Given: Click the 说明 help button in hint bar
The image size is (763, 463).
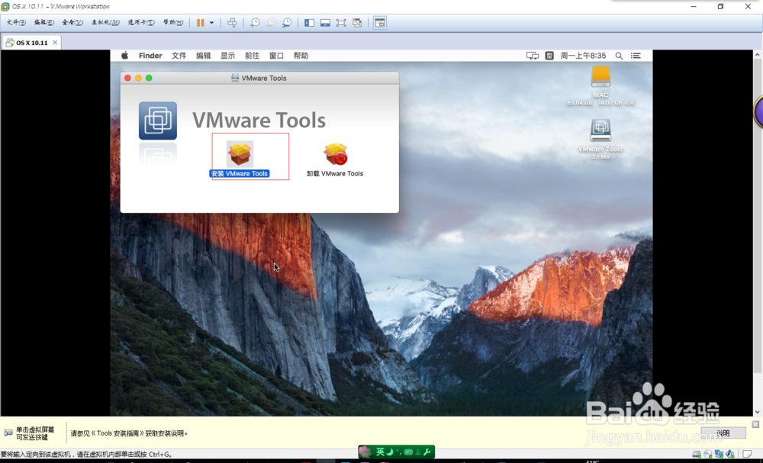Looking at the screenshot, I should (723, 432).
